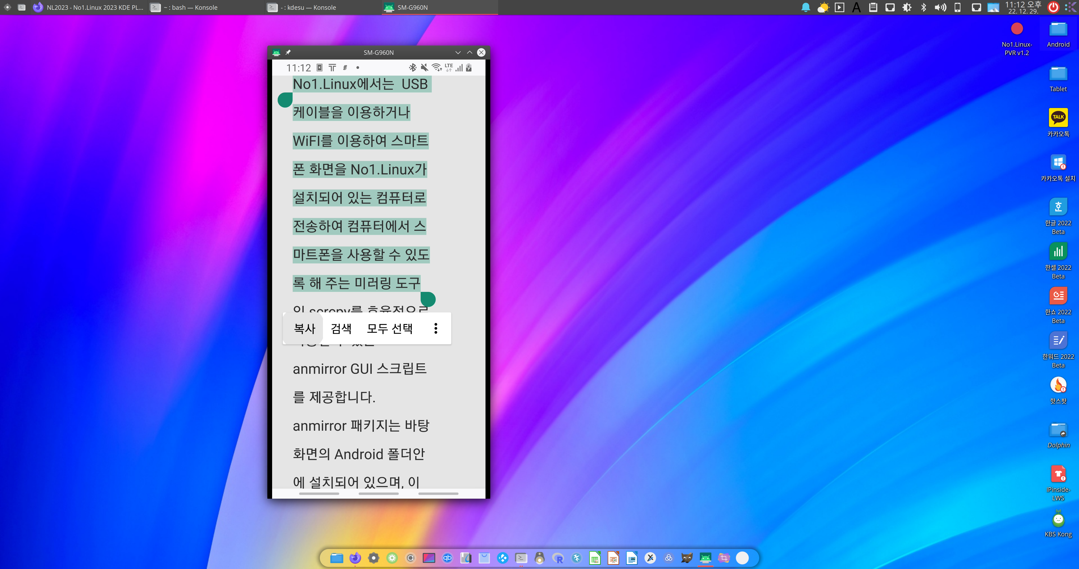Open the three-circles app in the dock

(669, 558)
